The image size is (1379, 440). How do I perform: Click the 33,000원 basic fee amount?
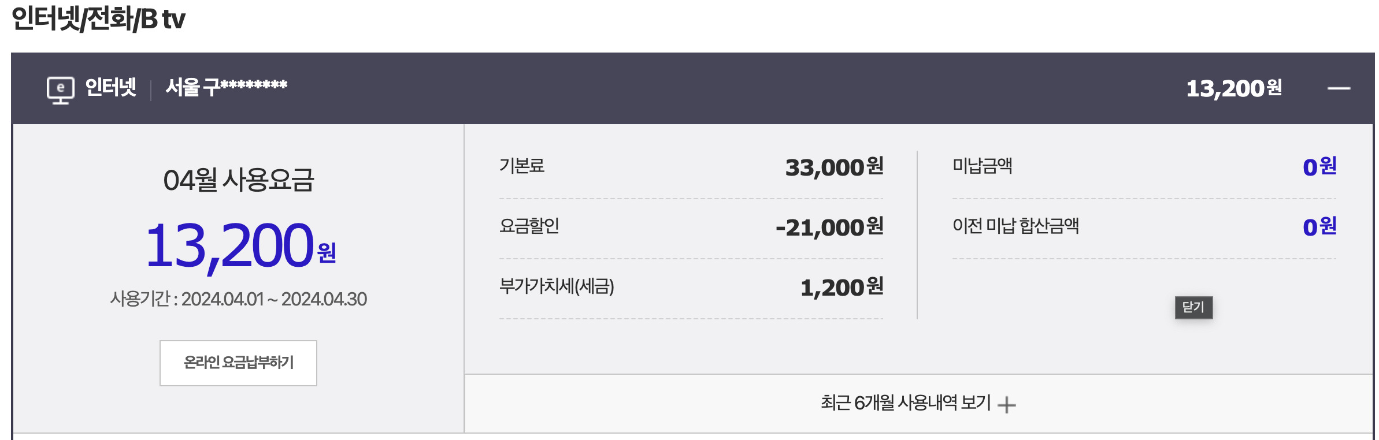click(x=834, y=167)
